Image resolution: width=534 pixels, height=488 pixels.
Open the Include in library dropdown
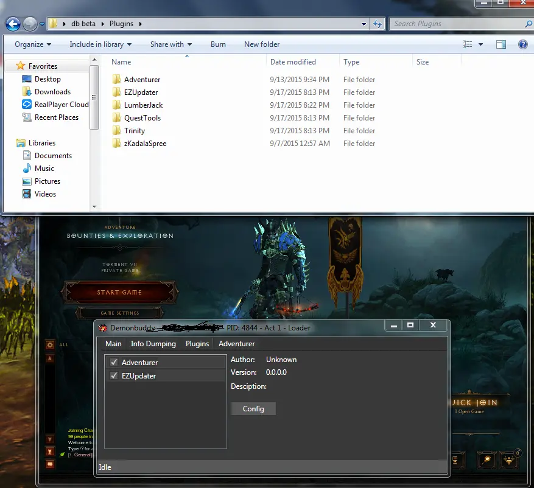(x=100, y=44)
